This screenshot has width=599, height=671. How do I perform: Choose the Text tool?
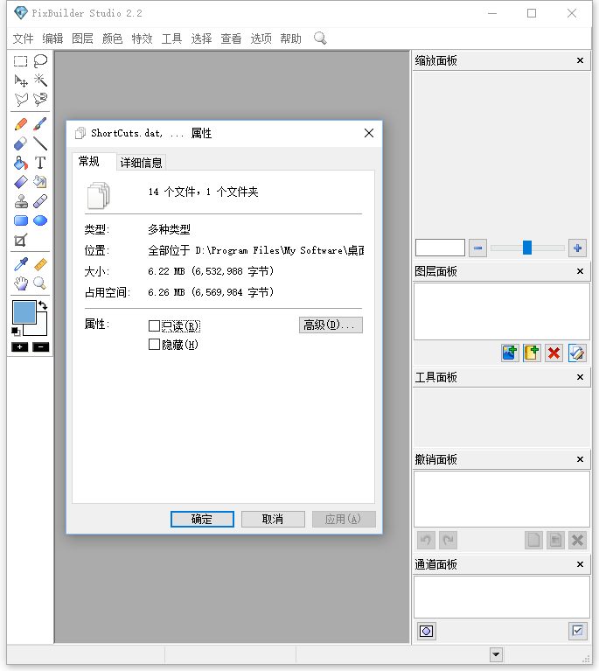40,163
